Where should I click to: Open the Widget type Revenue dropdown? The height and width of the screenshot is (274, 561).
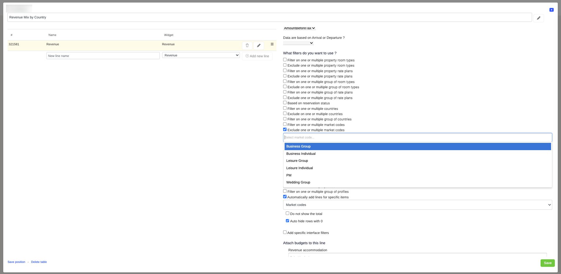[201, 55]
